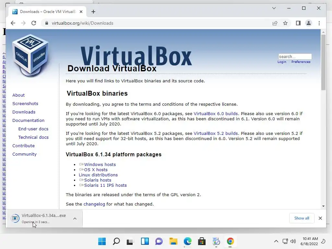Open the browser side panel
332x249 pixels.
click(x=298, y=23)
